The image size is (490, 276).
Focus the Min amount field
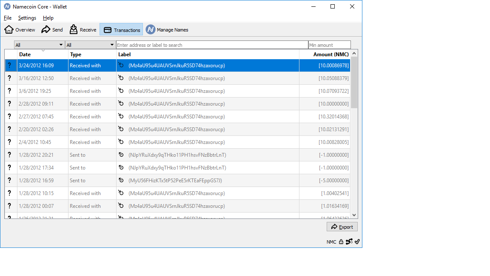[x=329, y=45]
